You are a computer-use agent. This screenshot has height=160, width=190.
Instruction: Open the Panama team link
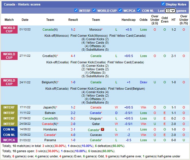(x=50, y=141)
